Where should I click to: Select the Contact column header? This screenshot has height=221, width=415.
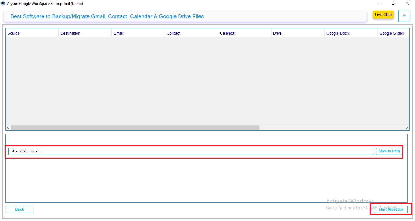click(191, 33)
